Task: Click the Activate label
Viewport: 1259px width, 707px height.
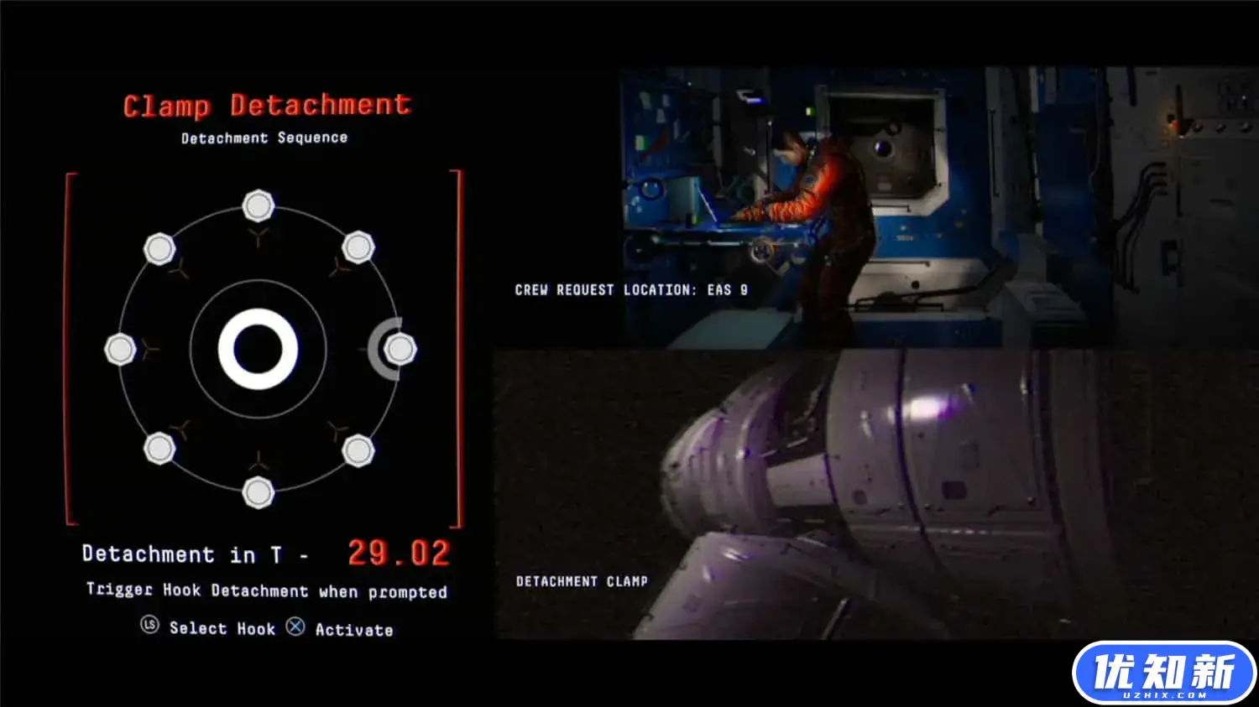Action: (x=353, y=630)
